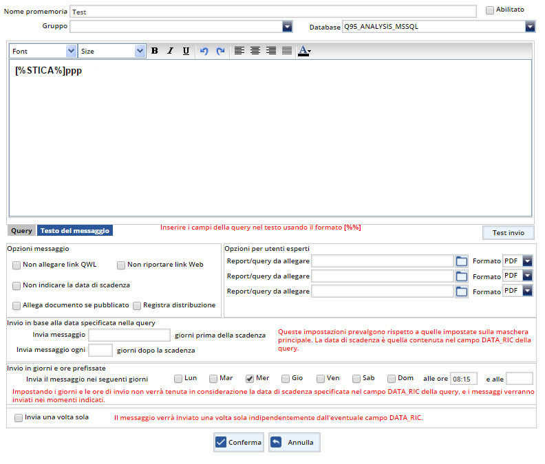545x464 pixels.
Task: Align text to the left
Action: (239, 51)
